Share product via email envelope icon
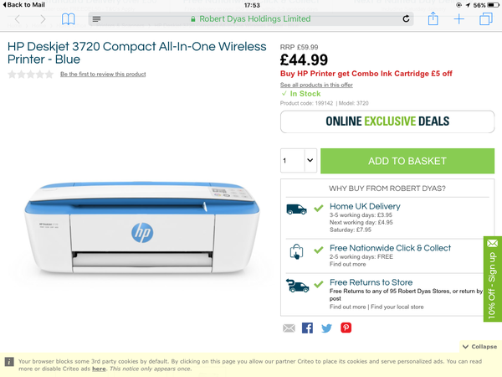502x377 pixels. tap(289, 328)
